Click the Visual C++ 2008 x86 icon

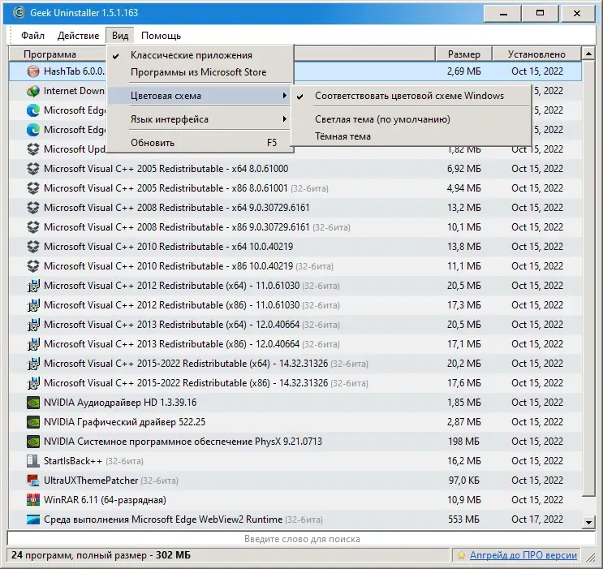point(33,227)
